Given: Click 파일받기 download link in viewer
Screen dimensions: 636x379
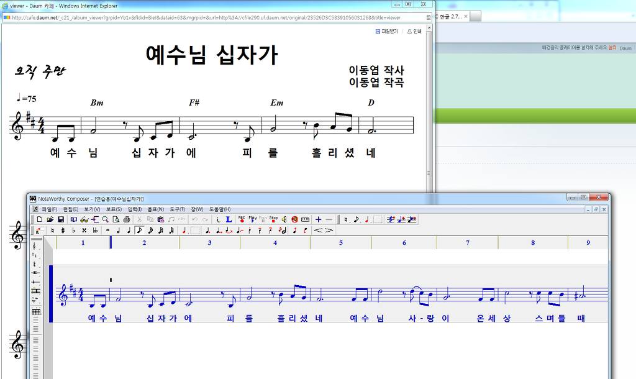Looking at the screenshot, I should point(386,31).
